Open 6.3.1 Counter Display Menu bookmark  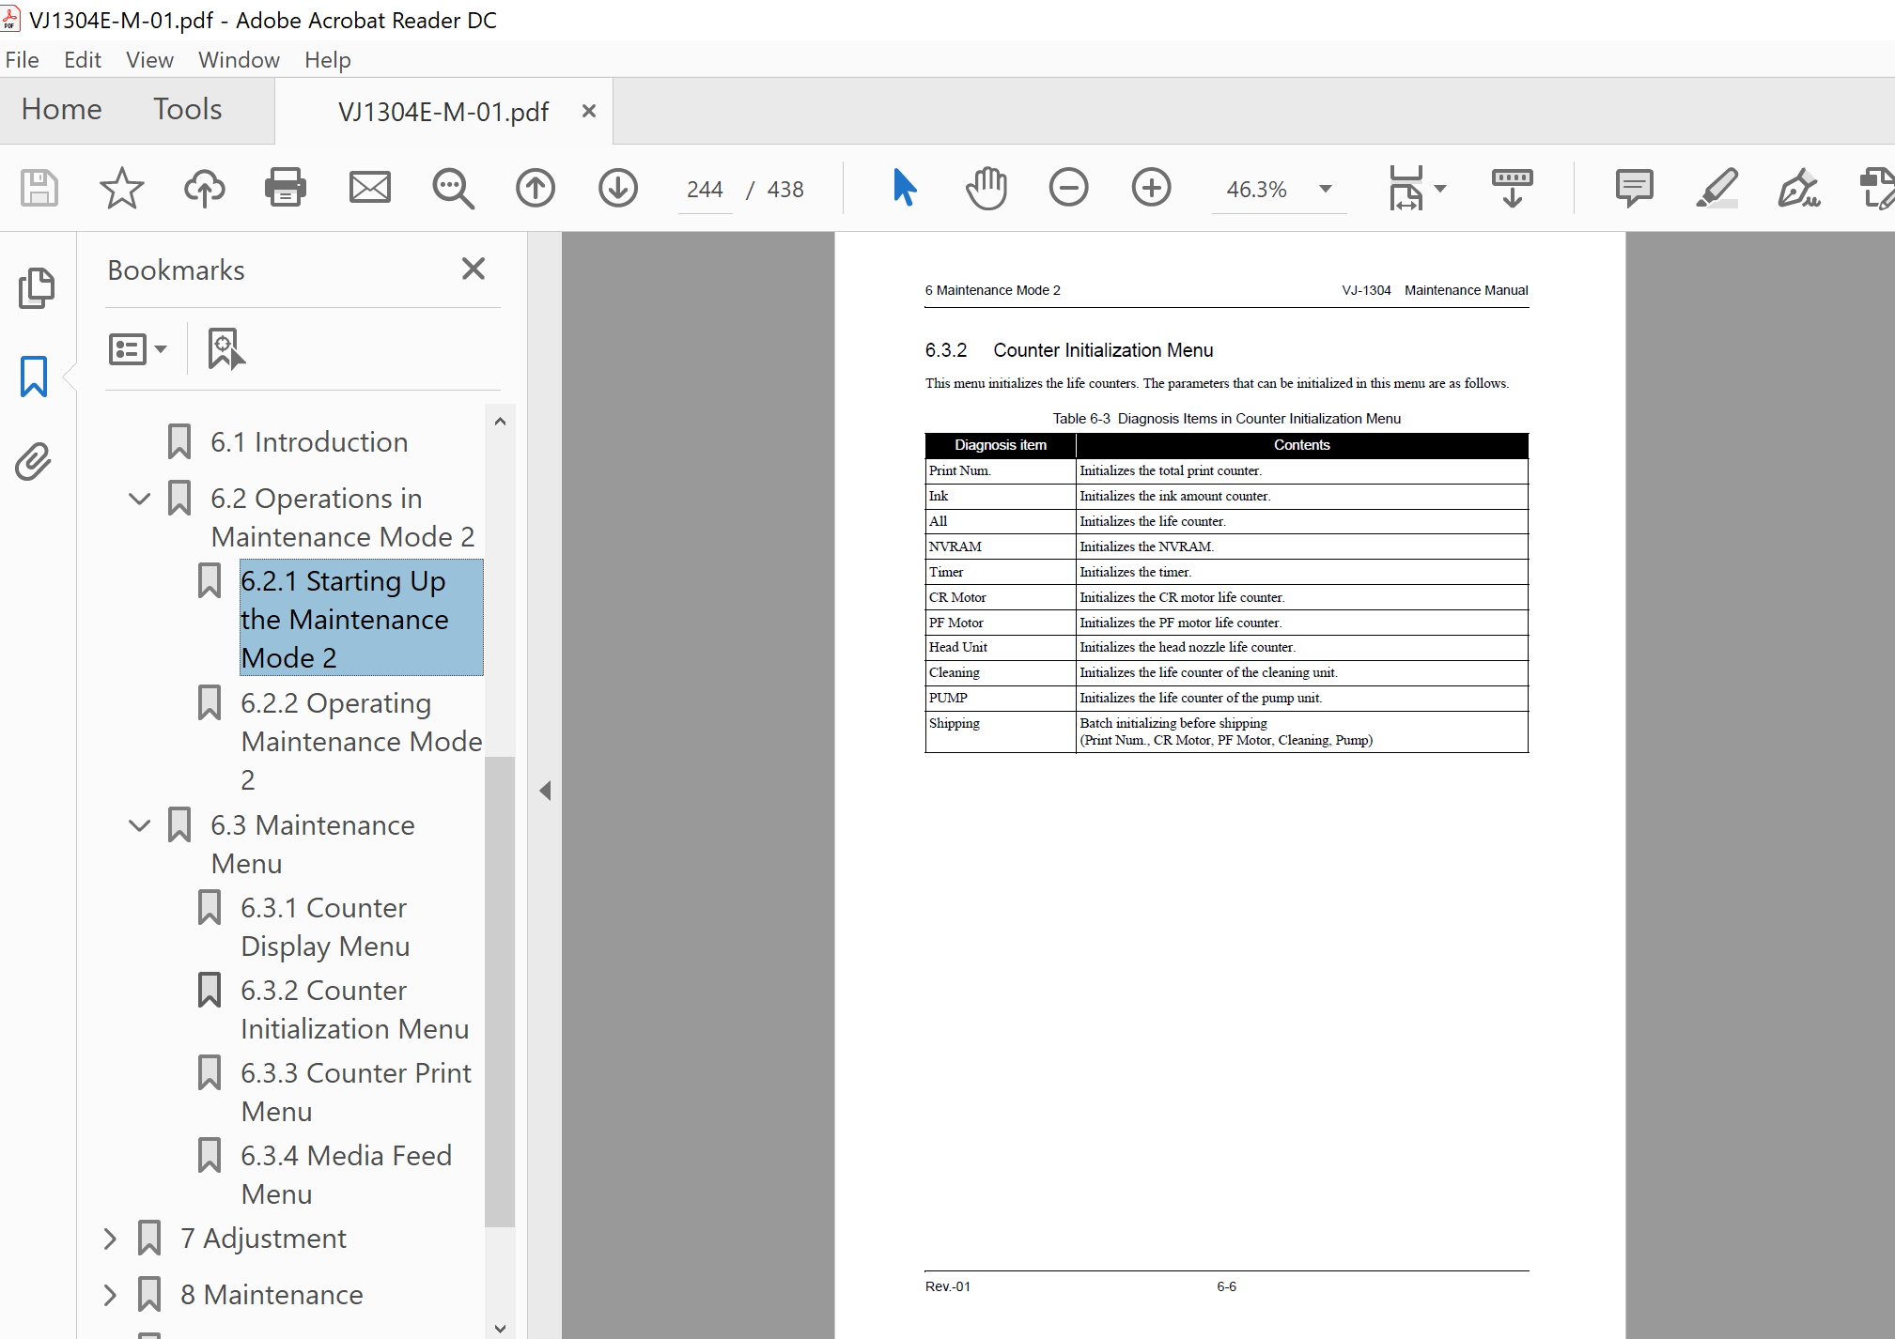325,927
